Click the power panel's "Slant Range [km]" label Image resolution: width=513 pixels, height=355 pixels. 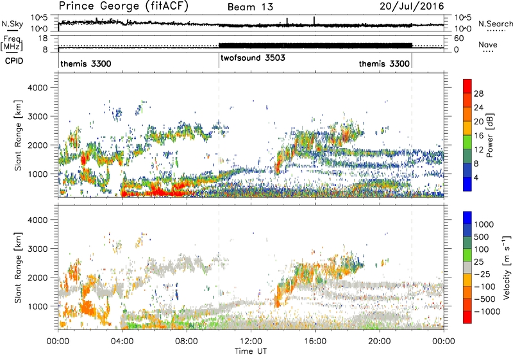pos(18,136)
